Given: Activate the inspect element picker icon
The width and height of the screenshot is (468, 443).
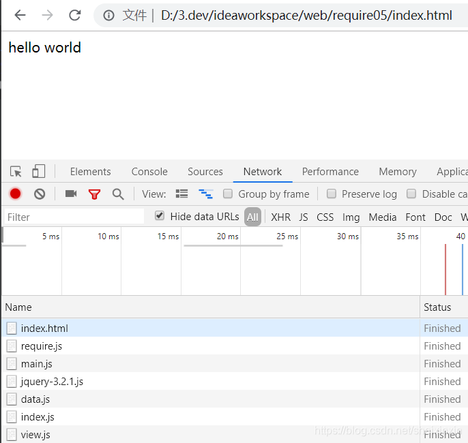Looking at the screenshot, I should (16, 172).
